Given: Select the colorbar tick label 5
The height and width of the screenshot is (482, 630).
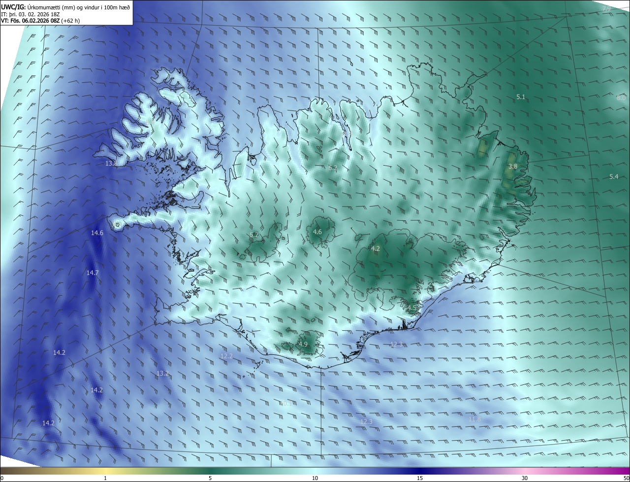Looking at the screenshot, I should tap(210, 479).
